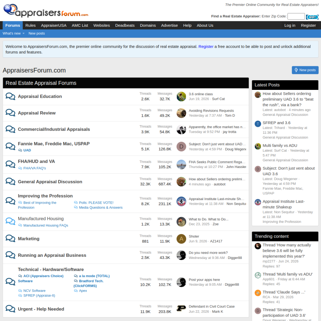
Task: Open the AMC List menu item
Action: [80, 25]
